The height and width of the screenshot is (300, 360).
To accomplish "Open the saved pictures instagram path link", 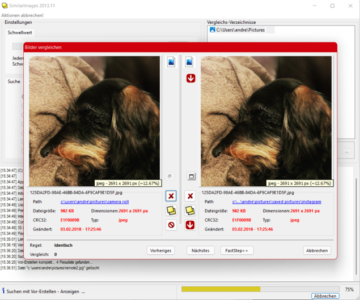I will click(x=276, y=202).
